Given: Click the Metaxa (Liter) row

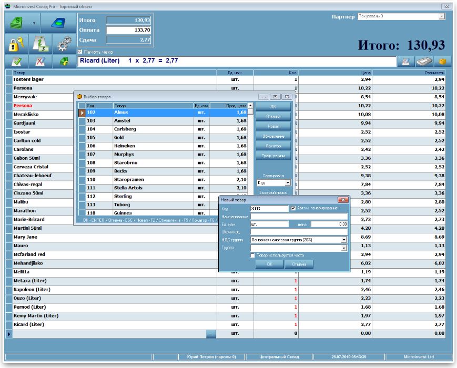Looking at the screenshot, I should tap(225, 281).
